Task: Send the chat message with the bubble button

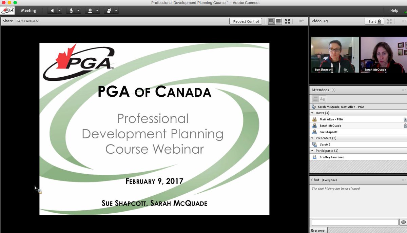Action: 403,222
